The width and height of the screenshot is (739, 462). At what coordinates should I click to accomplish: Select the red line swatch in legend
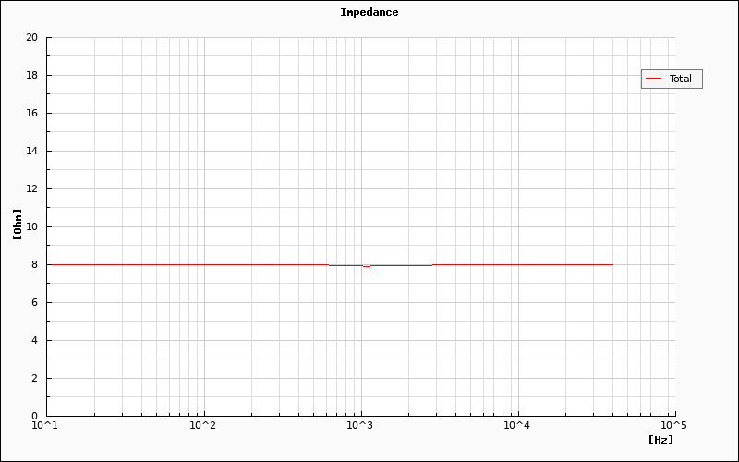(x=654, y=79)
